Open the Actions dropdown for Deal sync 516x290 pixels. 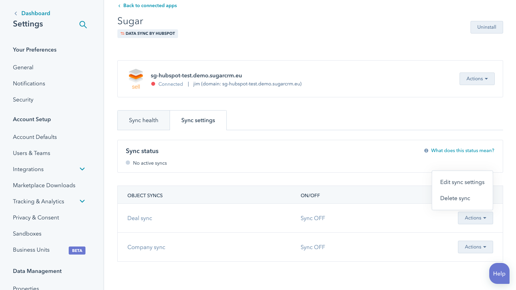475,218
